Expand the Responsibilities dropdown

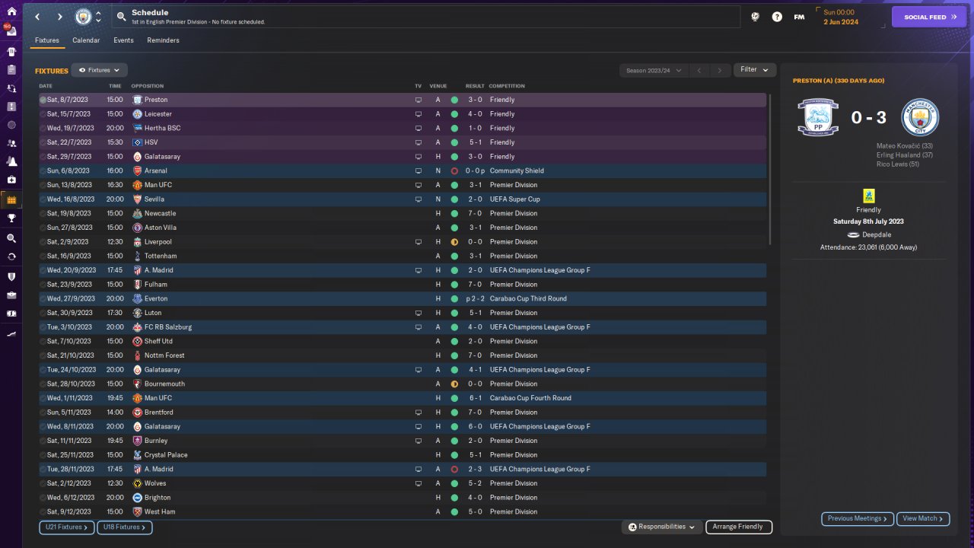[661, 527]
